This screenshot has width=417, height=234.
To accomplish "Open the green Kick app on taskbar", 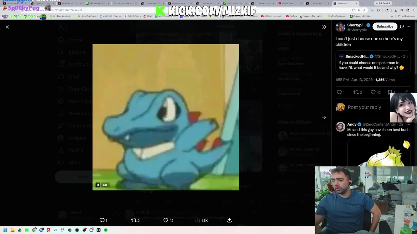I will coord(27,230).
